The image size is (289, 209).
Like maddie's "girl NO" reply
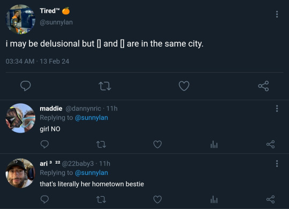[x=157, y=144]
